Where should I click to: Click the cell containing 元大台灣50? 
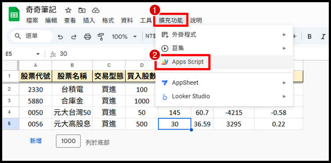tap(72, 112)
